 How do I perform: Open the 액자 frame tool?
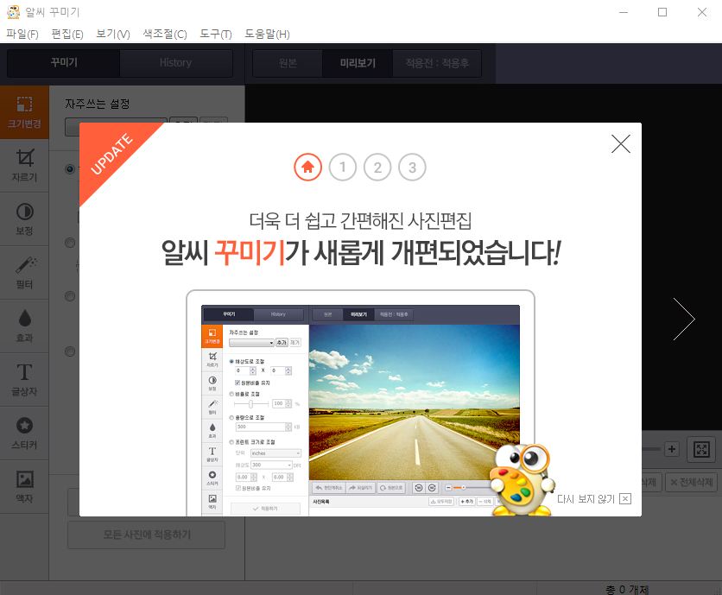pos(24,486)
